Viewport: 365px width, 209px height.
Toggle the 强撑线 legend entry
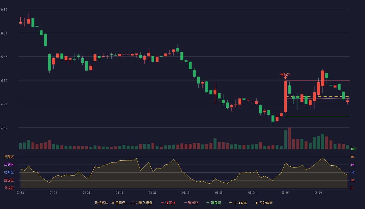pos(214,203)
